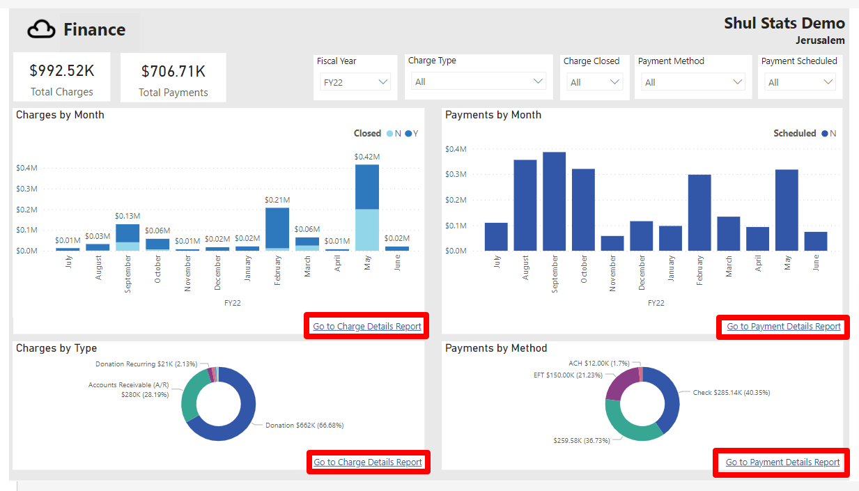859x491 pixels.
Task: Toggle the Y item in the Closed legend
Action: coord(410,133)
